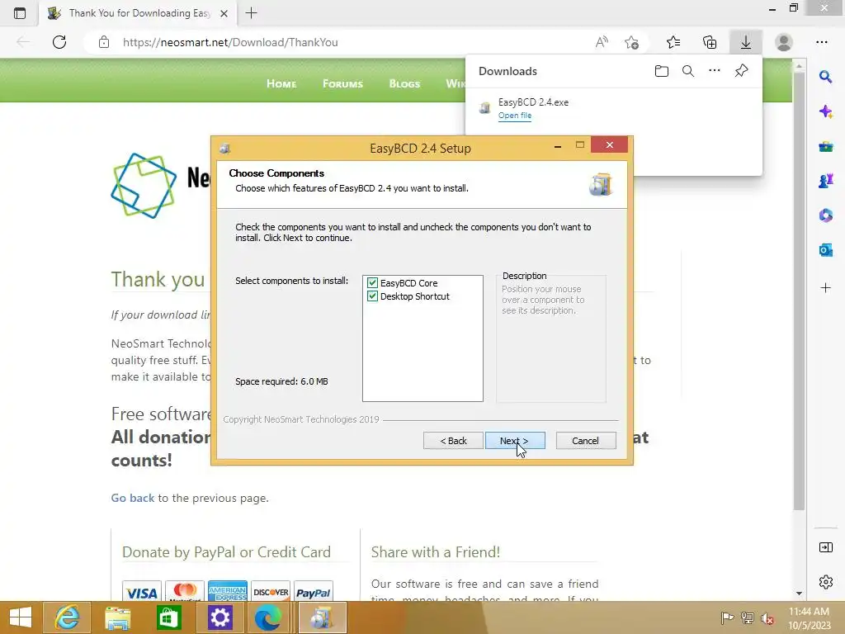Select EasyBCD Setup taskbar icon

pyautogui.click(x=323, y=617)
